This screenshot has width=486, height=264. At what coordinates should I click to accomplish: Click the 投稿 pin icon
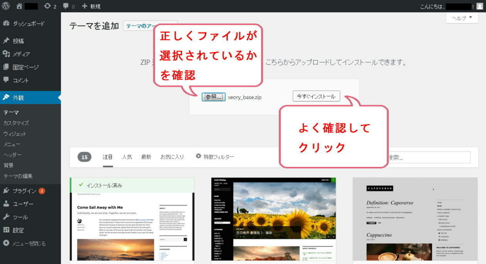(6, 41)
